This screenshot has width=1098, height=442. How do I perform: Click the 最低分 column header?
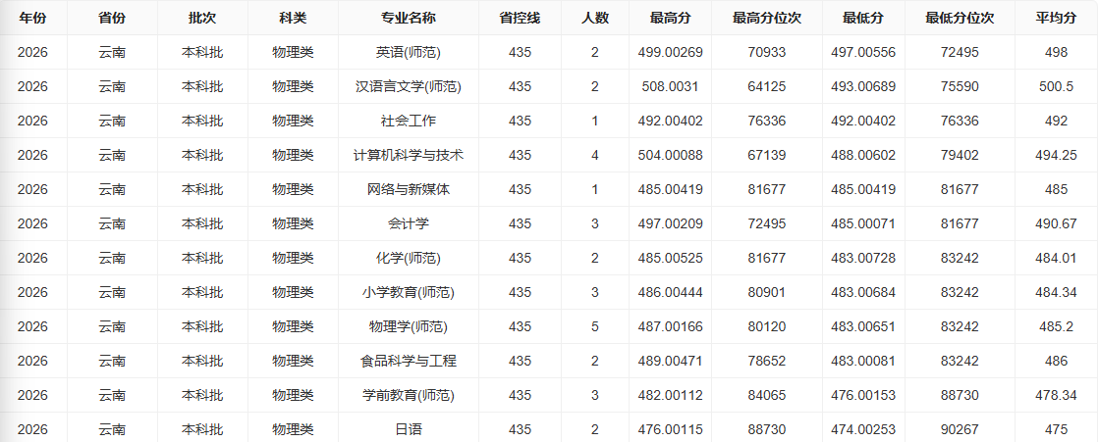[863, 19]
